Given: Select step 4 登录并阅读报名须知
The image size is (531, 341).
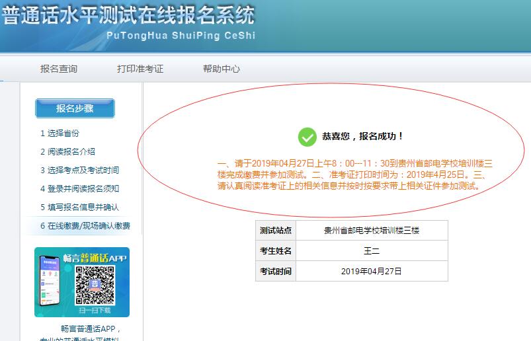Looking at the screenshot, I should (x=79, y=188).
